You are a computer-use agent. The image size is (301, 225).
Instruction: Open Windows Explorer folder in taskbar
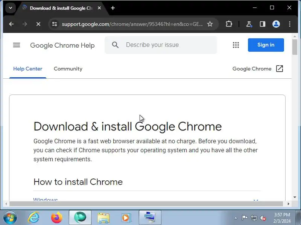pyautogui.click(x=103, y=217)
